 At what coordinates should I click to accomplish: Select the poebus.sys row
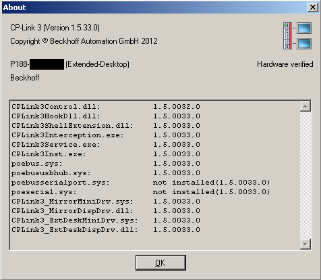pos(106,163)
